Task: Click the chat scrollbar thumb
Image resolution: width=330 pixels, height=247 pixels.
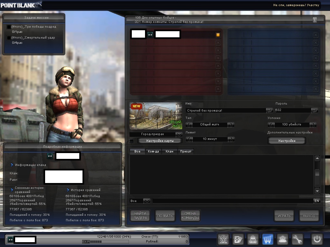Action: 317,173
